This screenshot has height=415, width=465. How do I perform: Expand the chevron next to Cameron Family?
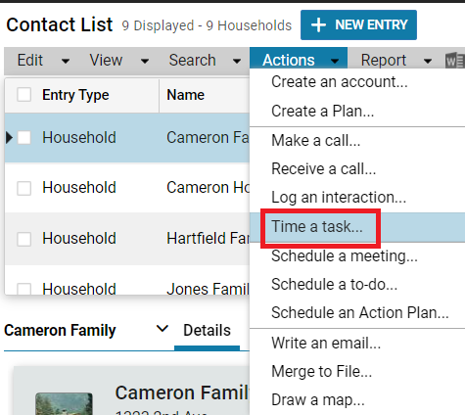(163, 329)
